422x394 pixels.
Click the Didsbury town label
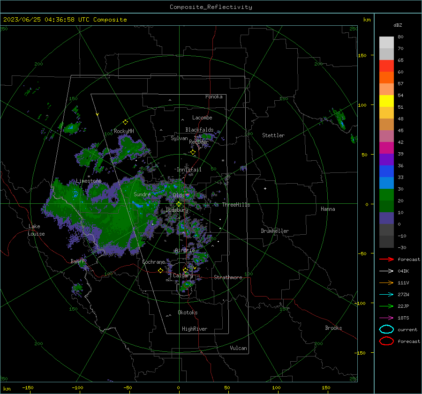tap(177, 209)
